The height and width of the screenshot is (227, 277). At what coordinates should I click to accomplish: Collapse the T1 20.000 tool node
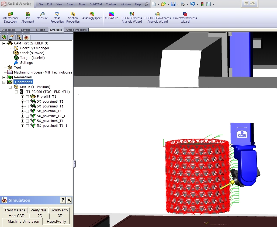(16, 92)
